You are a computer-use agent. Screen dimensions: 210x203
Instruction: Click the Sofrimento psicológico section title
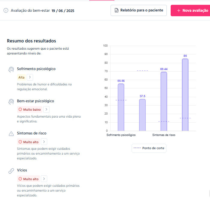(36, 69)
